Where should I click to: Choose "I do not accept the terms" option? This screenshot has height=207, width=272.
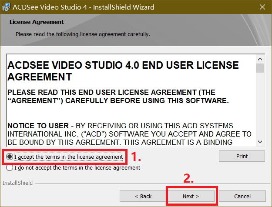point(10,167)
